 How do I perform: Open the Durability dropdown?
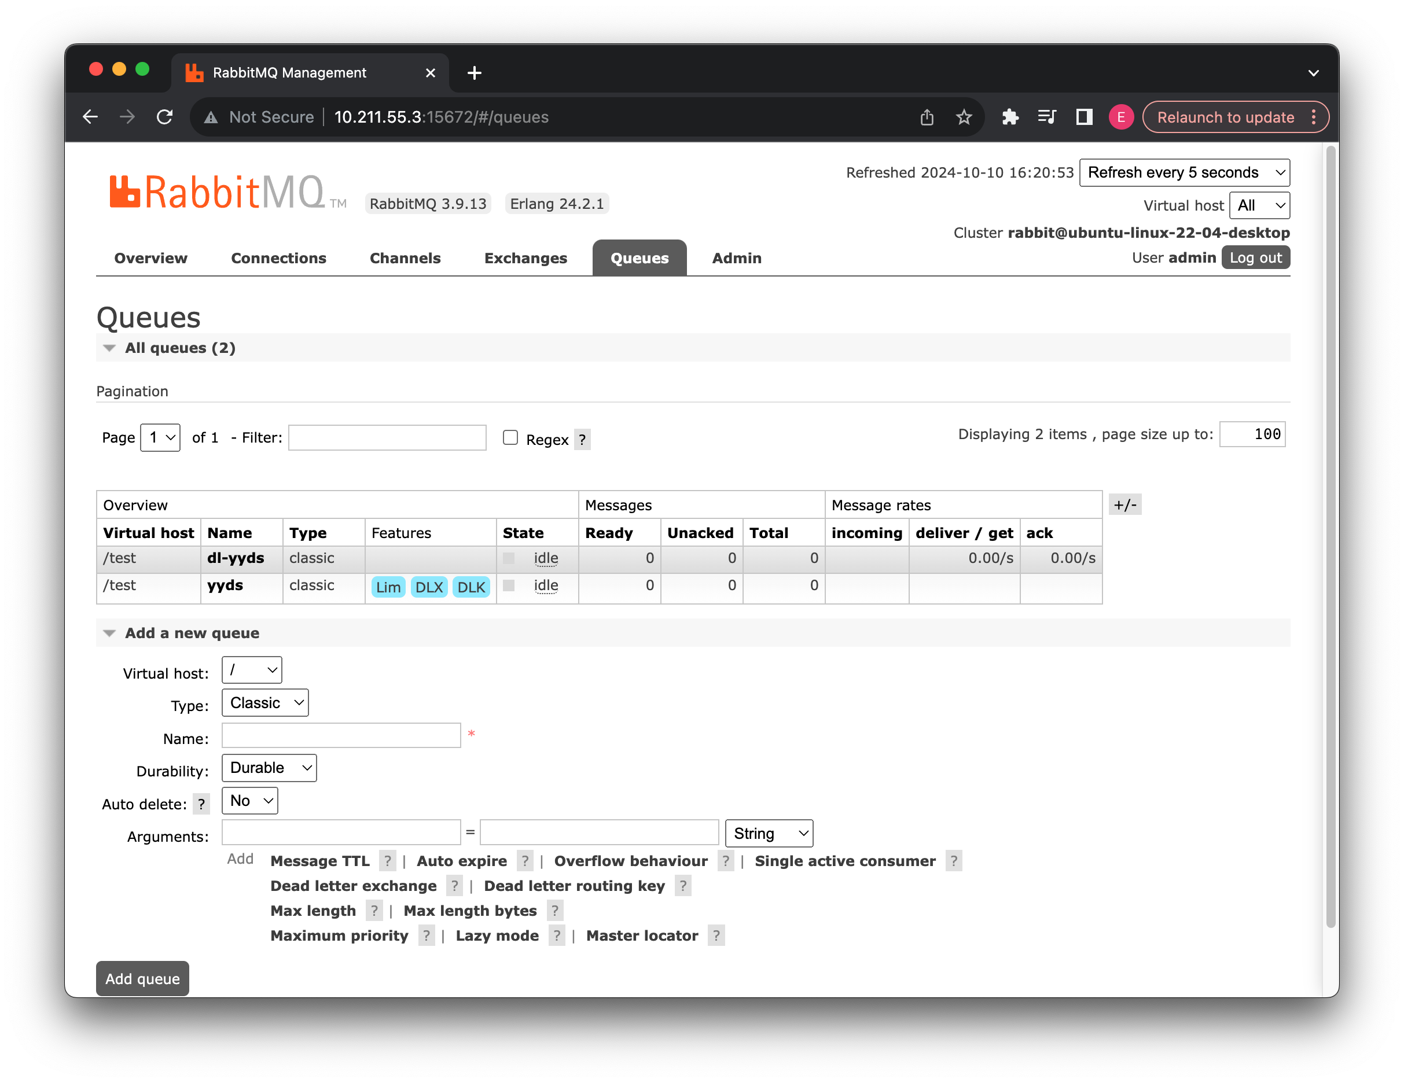point(269,768)
